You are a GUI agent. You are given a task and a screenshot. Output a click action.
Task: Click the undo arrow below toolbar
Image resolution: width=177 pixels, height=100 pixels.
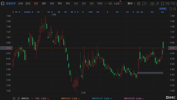(171, 9)
